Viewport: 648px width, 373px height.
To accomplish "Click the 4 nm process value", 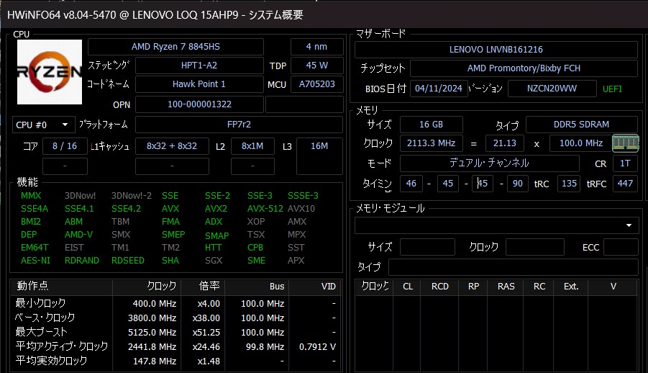I will pyautogui.click(x=316, y=46).
